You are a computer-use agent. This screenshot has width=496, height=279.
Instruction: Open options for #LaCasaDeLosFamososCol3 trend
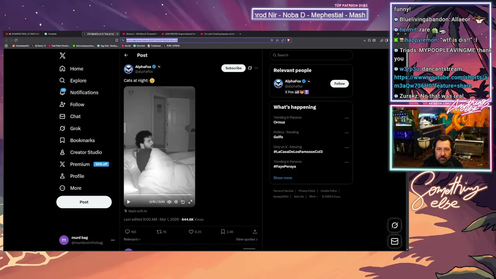pos(346,148)
